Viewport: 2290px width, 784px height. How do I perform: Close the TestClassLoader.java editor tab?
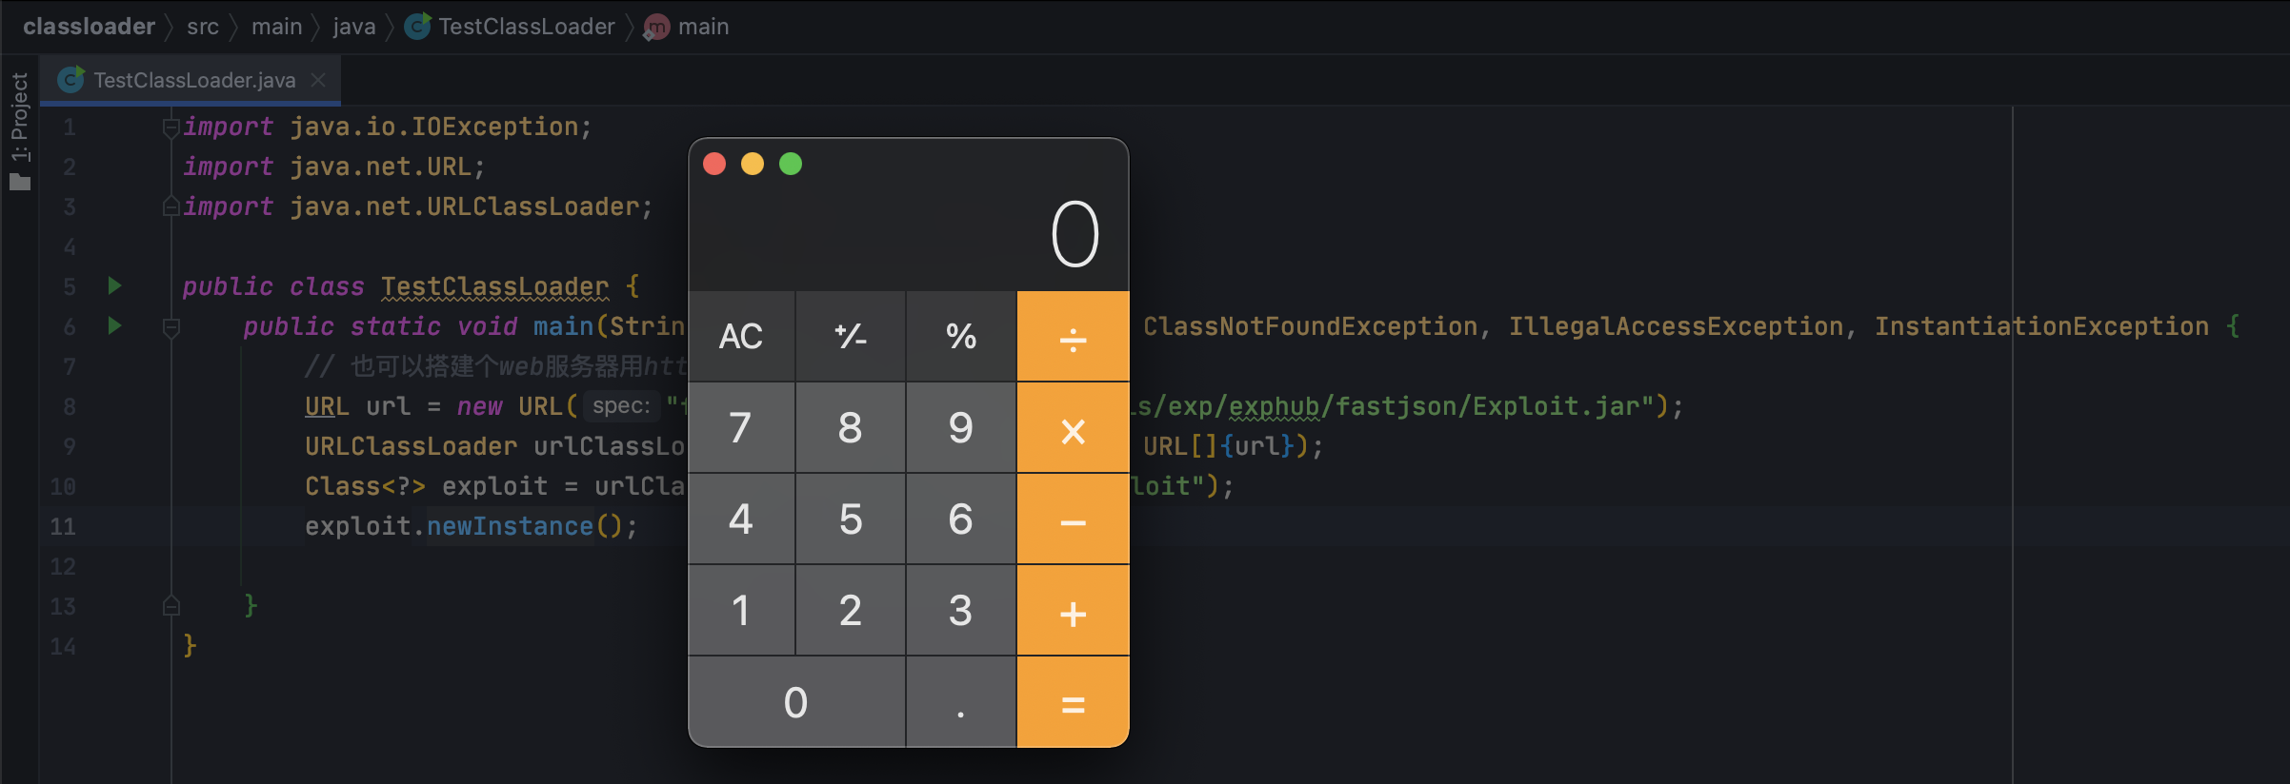(319, 80)
